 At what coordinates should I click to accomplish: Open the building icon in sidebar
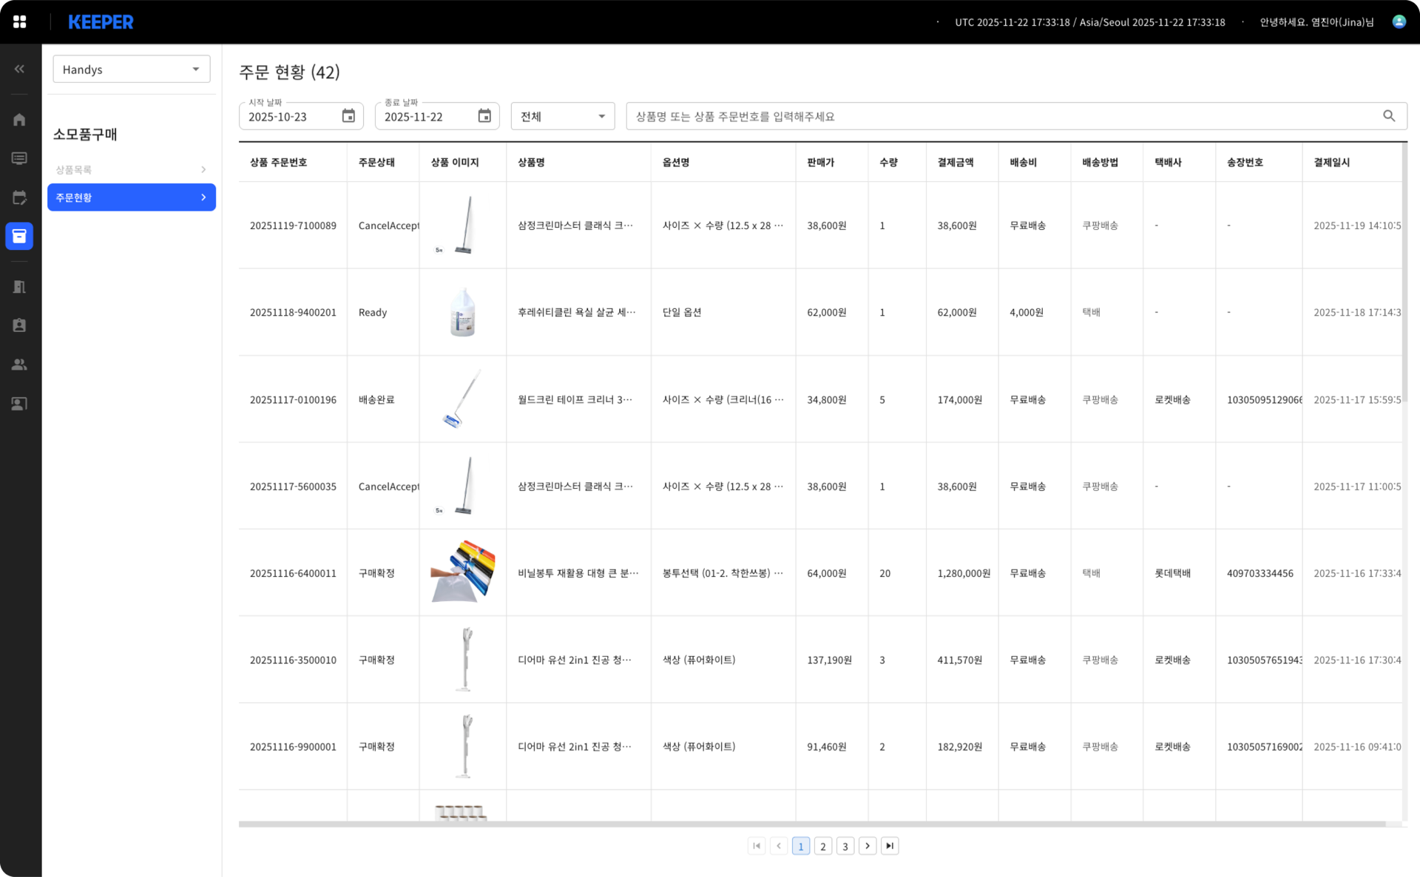(19, 287)
